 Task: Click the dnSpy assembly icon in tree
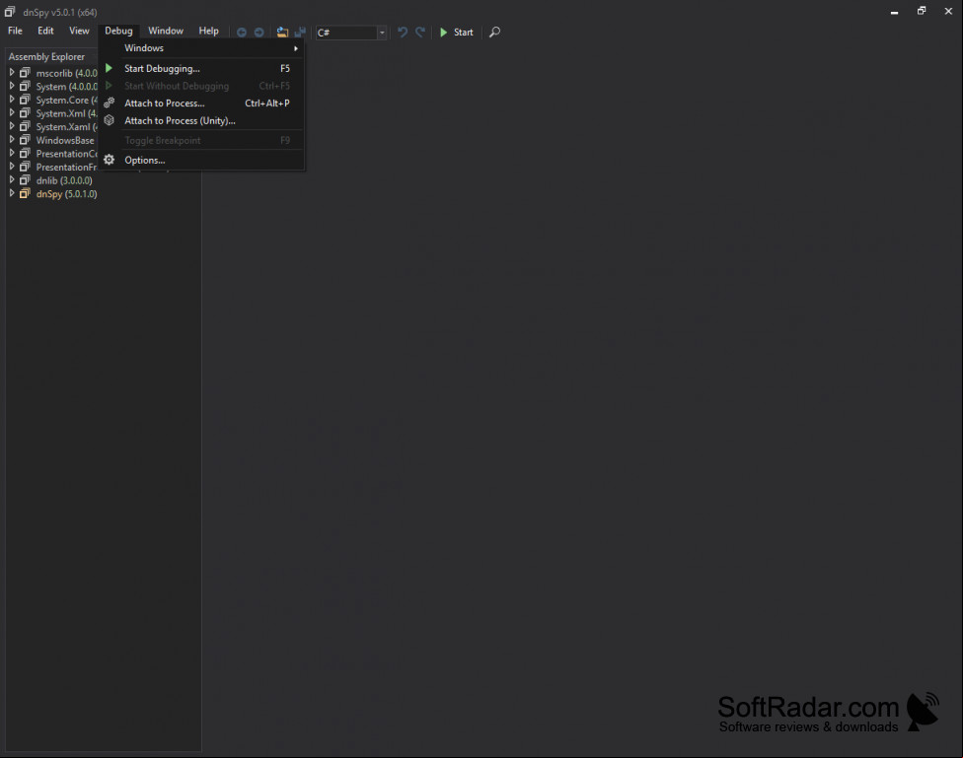(x=25, y=193)
